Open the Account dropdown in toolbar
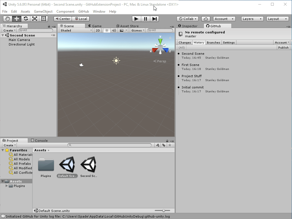This screenshot has width=292, height=219. pos(224,19)
